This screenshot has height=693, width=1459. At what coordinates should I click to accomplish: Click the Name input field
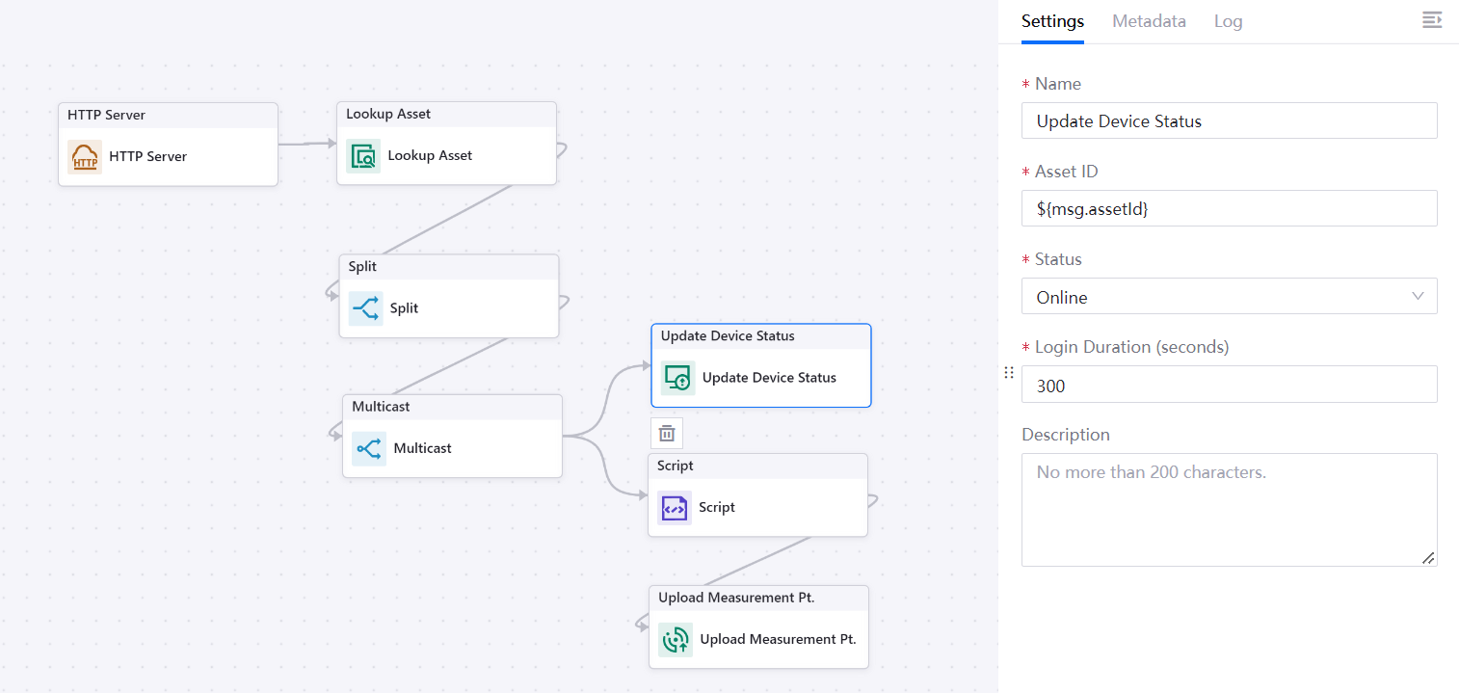pyautogui.click(x=1229, y=121)
